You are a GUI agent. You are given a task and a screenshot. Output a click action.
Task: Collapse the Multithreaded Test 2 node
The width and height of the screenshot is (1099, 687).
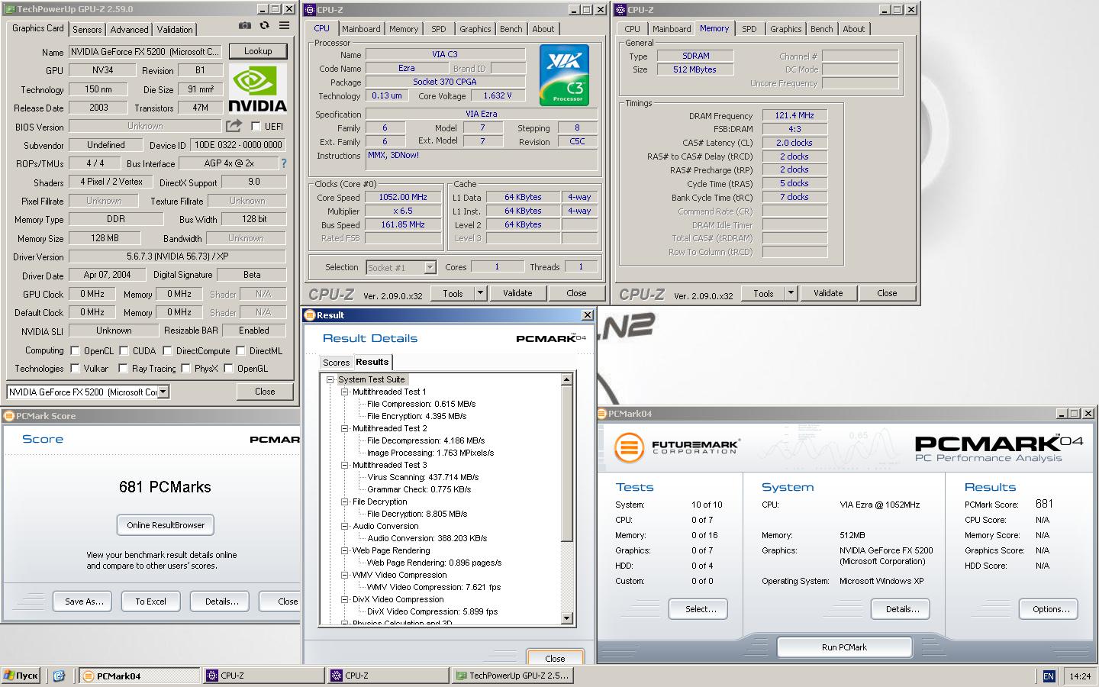pyautogui.click(x=344, y=428)
